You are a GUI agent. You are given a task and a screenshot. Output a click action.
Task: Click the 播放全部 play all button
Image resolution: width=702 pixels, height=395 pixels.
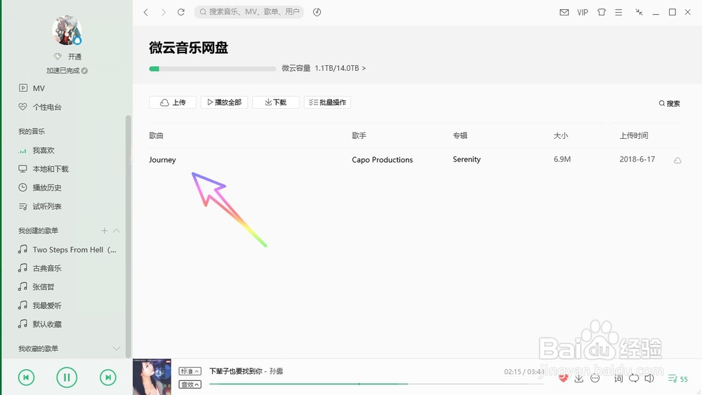pos(225,102)
